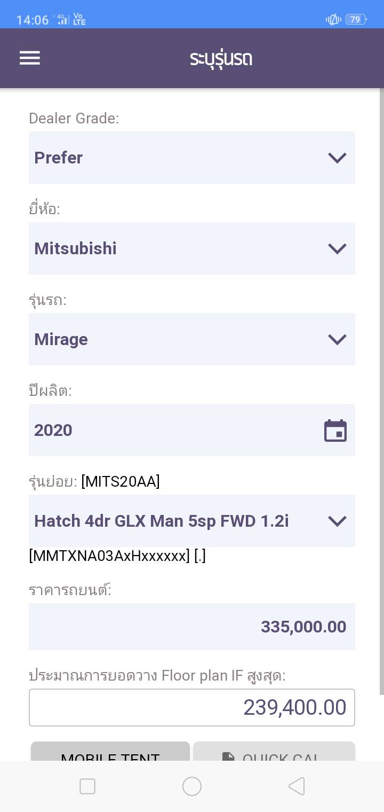Select the Floor plan 239,400.00 input field
384x812 pixels.
pyautogui.click(x=192, y=708)
